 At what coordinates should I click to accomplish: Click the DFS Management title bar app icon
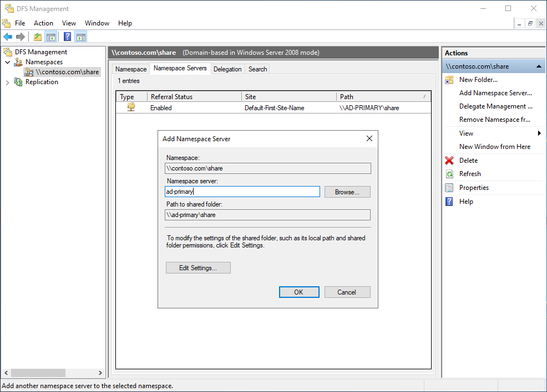pos(9,8)
